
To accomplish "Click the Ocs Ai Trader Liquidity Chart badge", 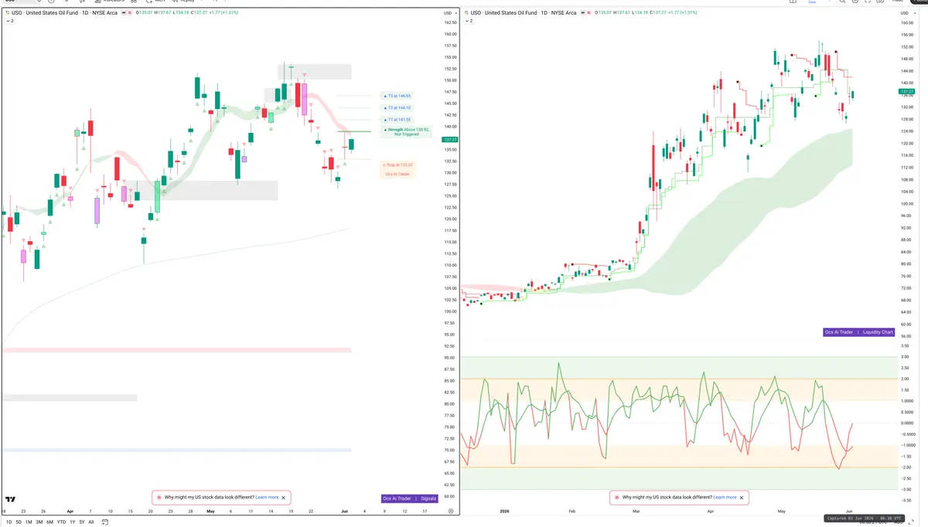I will pyautogui.click(x=859, y=332).
